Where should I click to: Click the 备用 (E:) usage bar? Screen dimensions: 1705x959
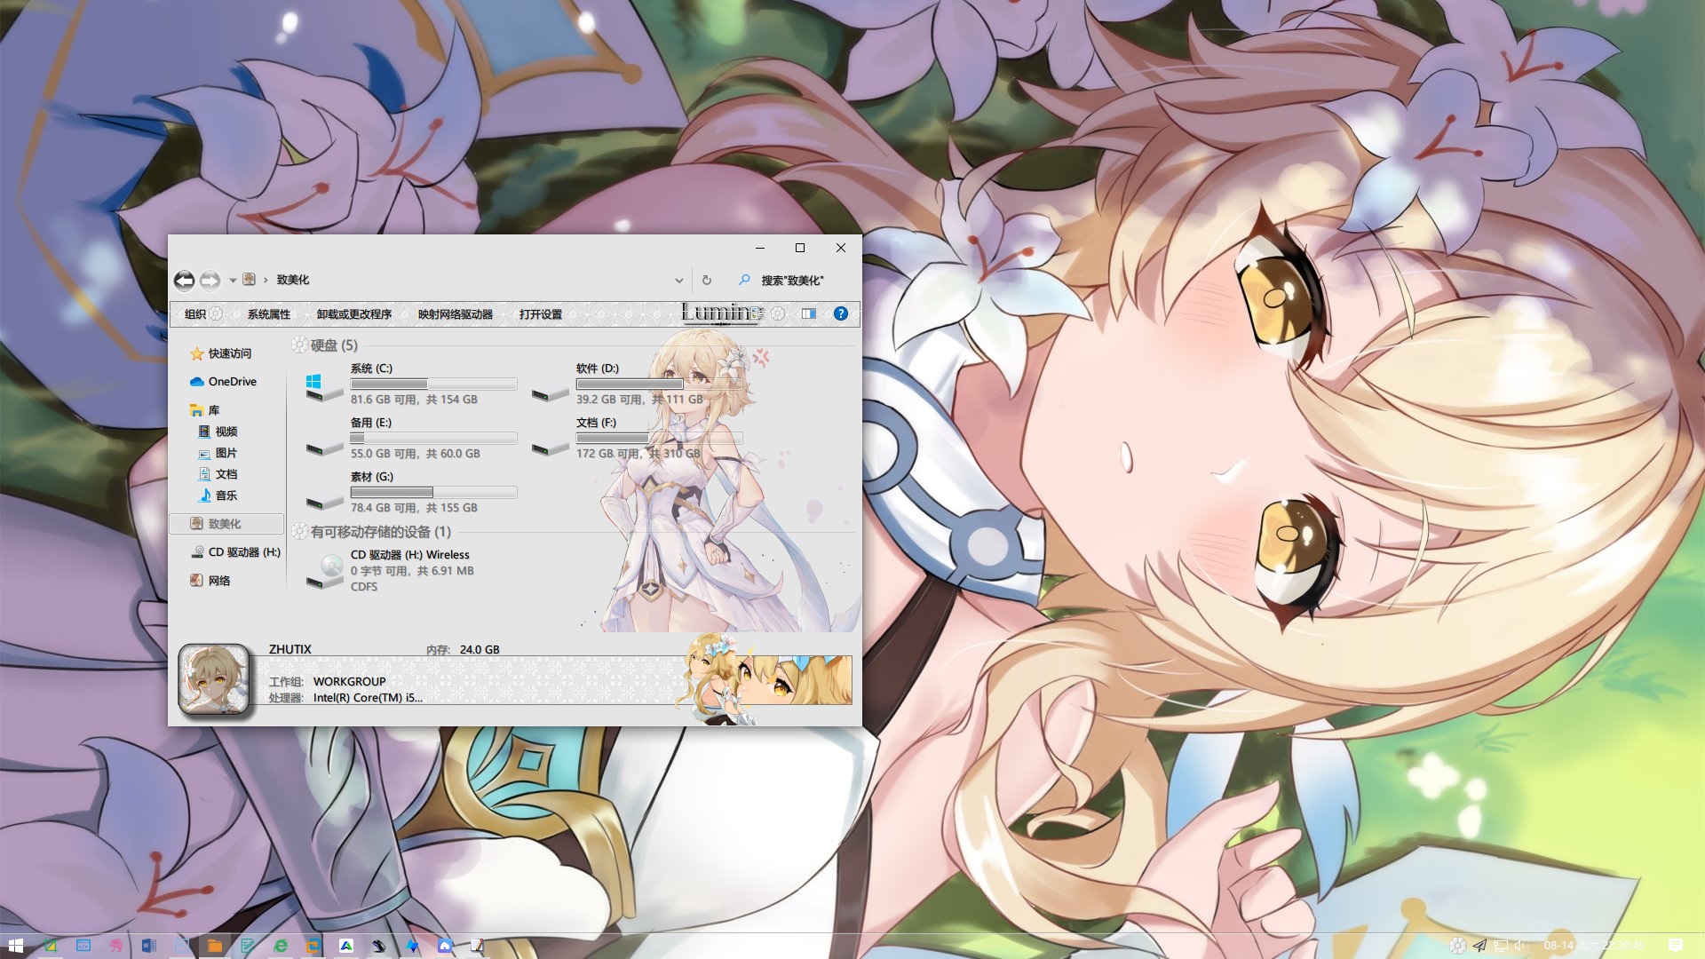[x=433, y=438]
